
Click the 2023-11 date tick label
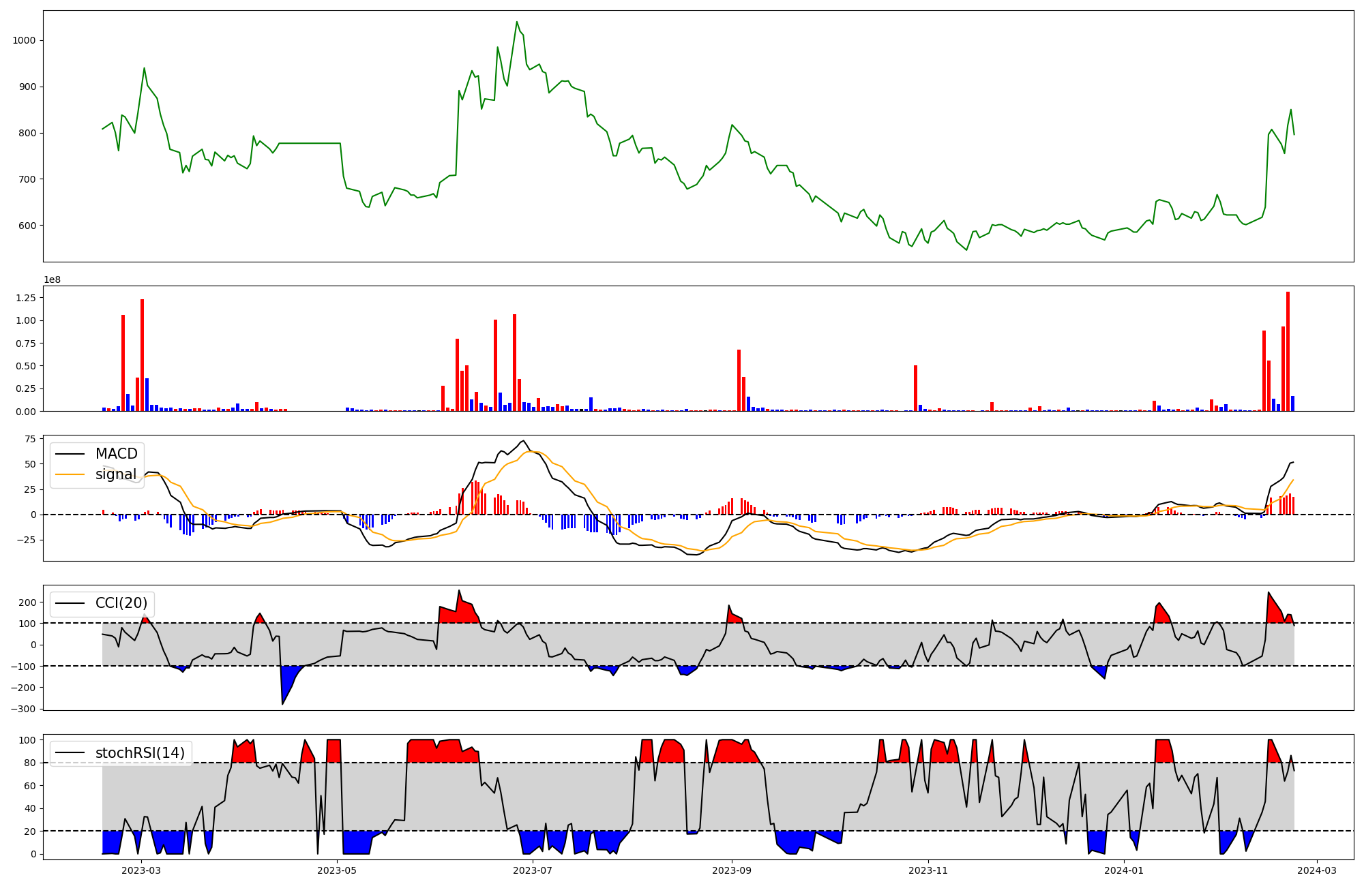928,870
